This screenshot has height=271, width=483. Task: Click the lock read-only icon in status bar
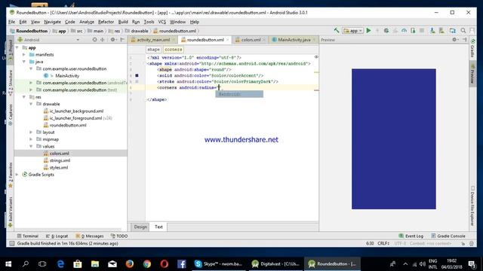[463, 243]
